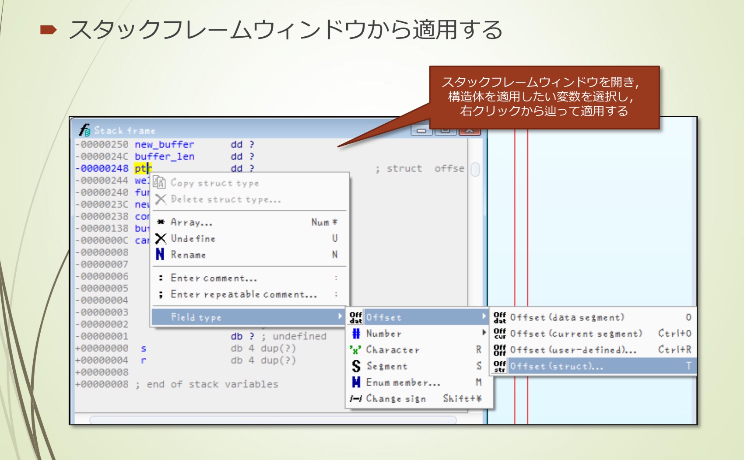
Task: Minimize the Stack frame window
Action: (x=421, y=130)
